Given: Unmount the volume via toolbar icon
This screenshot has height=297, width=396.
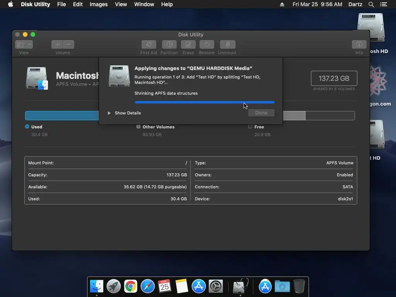Looking at the screenshot, I should (x=227, y=45).
